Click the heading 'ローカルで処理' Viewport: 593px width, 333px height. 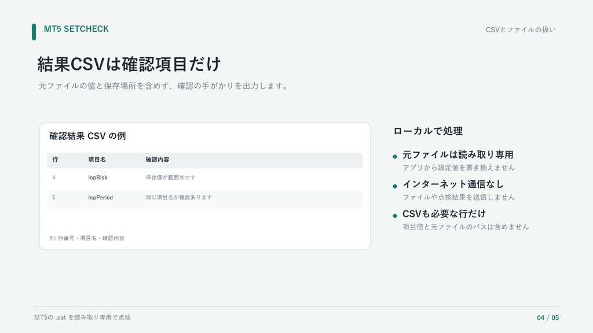428,131
